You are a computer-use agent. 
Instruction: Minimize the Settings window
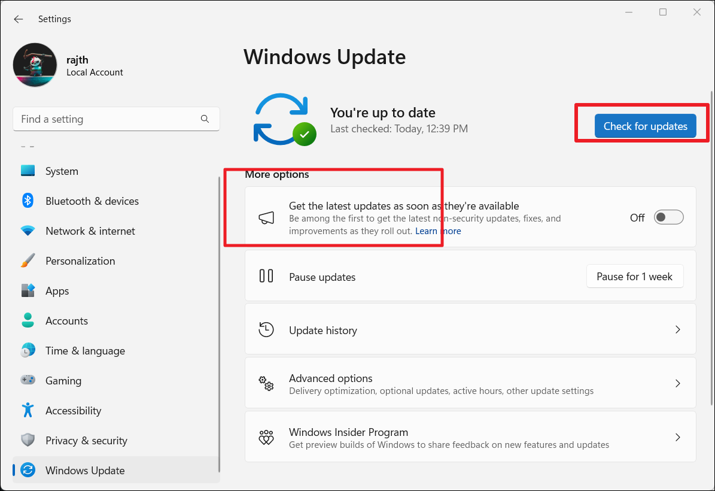(x=629, y=13)
